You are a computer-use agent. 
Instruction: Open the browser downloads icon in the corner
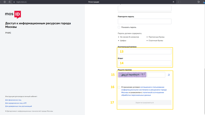[204, 2]
